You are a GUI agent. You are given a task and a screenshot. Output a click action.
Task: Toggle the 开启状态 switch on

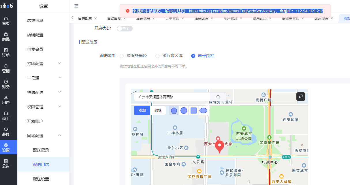125,29
